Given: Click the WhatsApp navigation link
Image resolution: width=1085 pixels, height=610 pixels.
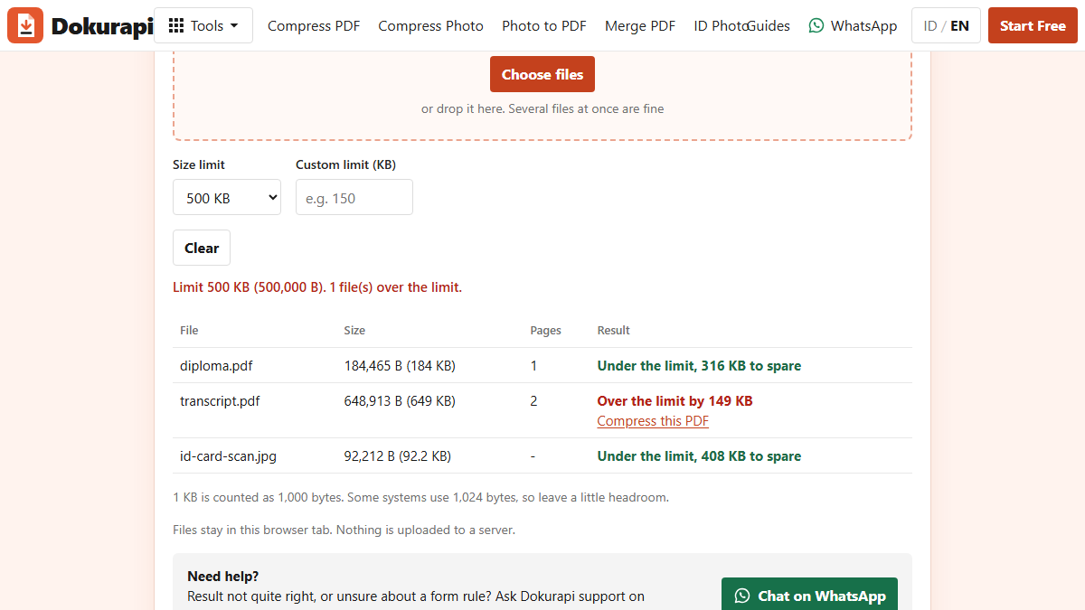Looking at the screenshot, I should (x=853, y=25).
